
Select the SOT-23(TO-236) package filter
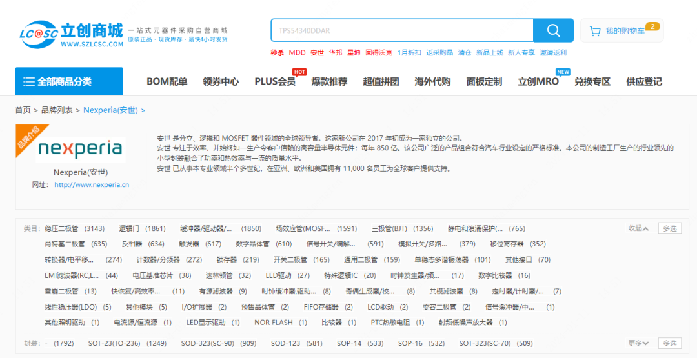(114, 343)
